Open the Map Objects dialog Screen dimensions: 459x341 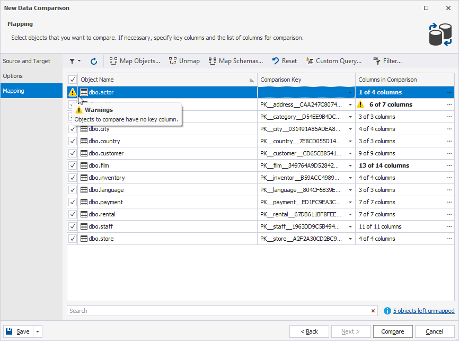point(135,61)
